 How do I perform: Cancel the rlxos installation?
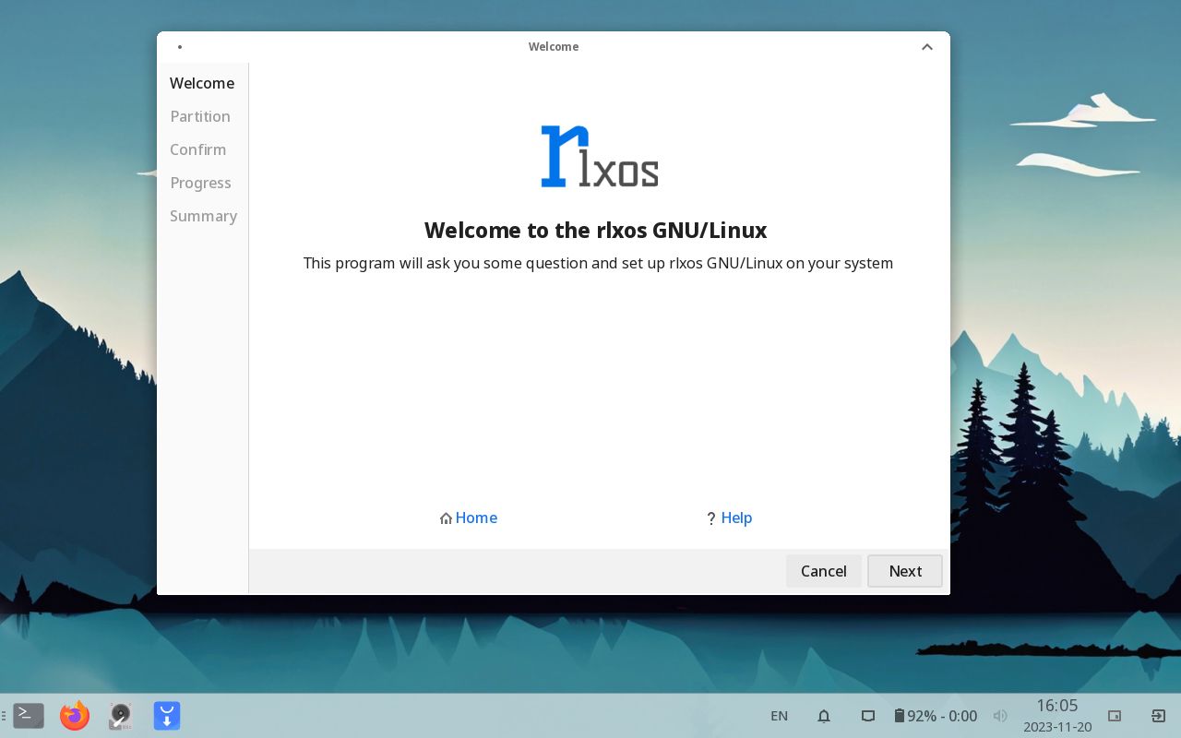pos(824,571)
